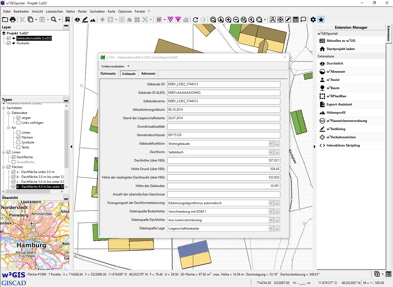Enable the 'Symbole' checkbox
393x287 pixels.
click(x=19, y=142)
